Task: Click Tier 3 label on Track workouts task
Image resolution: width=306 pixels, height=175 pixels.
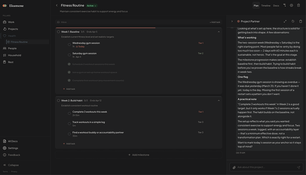Action: (x=201, y=122)
